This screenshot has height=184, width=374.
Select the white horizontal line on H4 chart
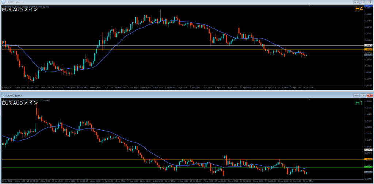coord(183,46)
